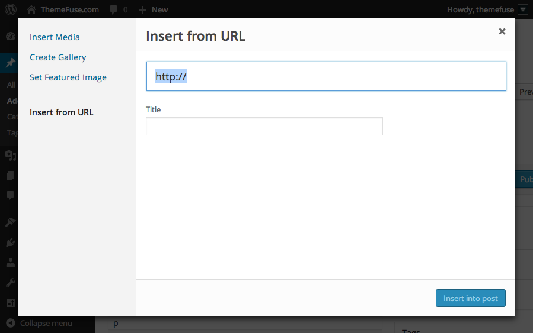Open Howdy, themefuse account menu
Image resolution: width=533 pixels, height=333 pixels.
click(x=480, y=9)
